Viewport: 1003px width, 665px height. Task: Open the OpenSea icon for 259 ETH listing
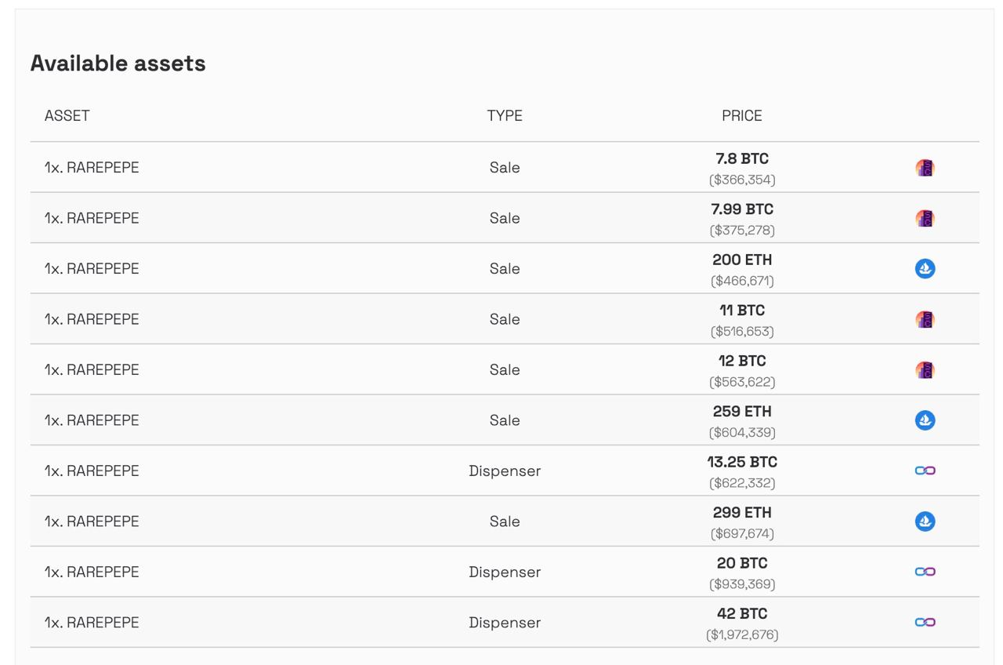pyautogui.click(x=925, y=420)
